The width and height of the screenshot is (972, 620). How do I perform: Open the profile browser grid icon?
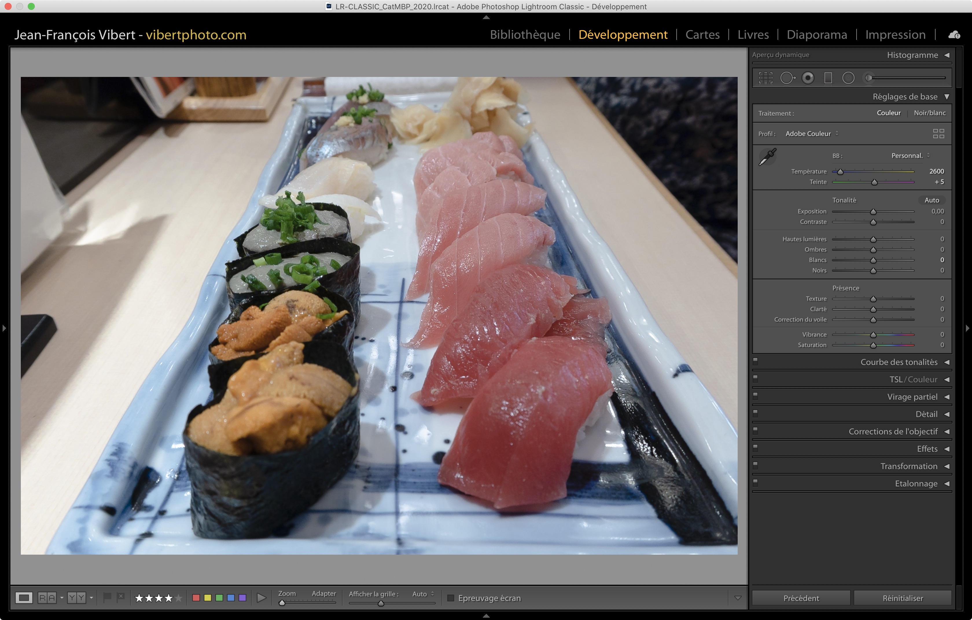(x=938, y=134)
